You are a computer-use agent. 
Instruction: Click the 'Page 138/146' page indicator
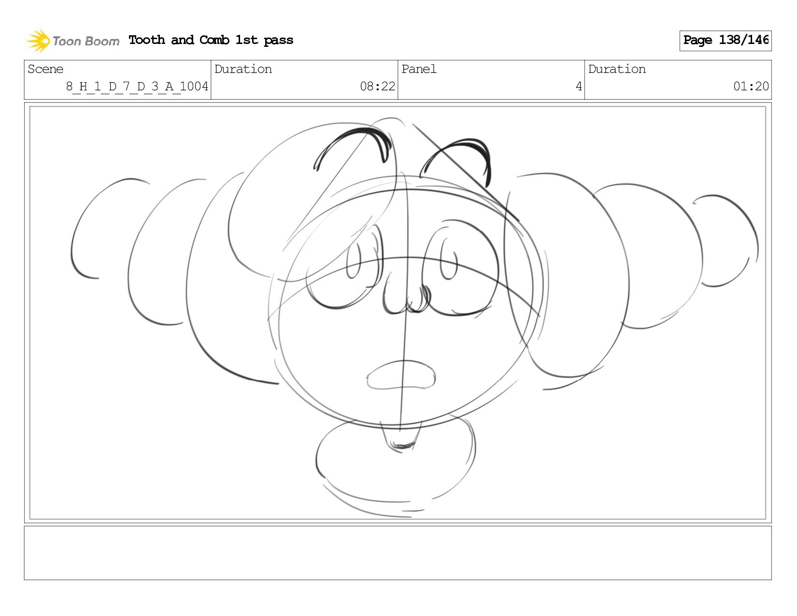(726, 41)
